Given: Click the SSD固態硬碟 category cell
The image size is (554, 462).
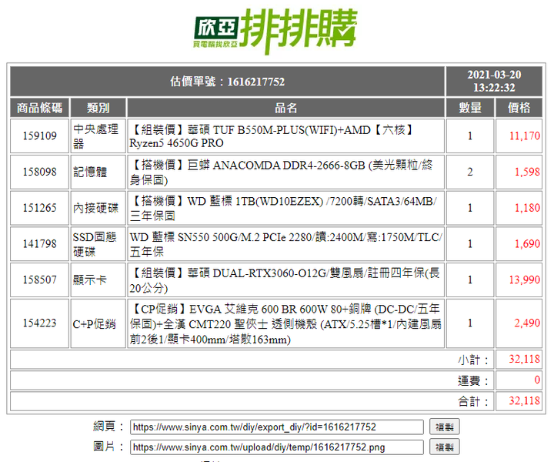Looking at the screenshot, I should (x=98, y=244).
